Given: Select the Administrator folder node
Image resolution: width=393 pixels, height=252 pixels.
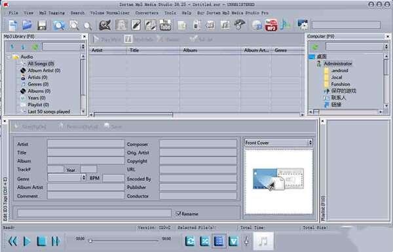Looking at the screenshot, I should (x=338, y=63).
